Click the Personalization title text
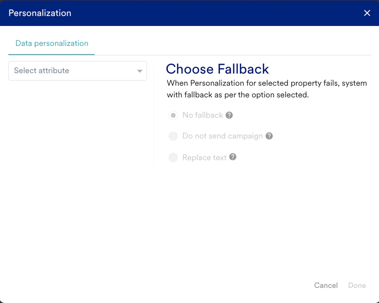This screenshot has width=379, height=303. [40, 13]
